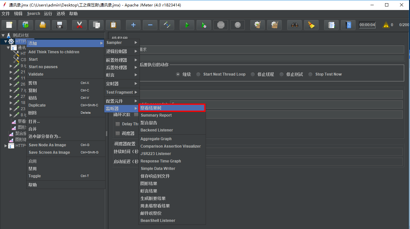Choose Add Think Times to children

[x=66, y=52]
